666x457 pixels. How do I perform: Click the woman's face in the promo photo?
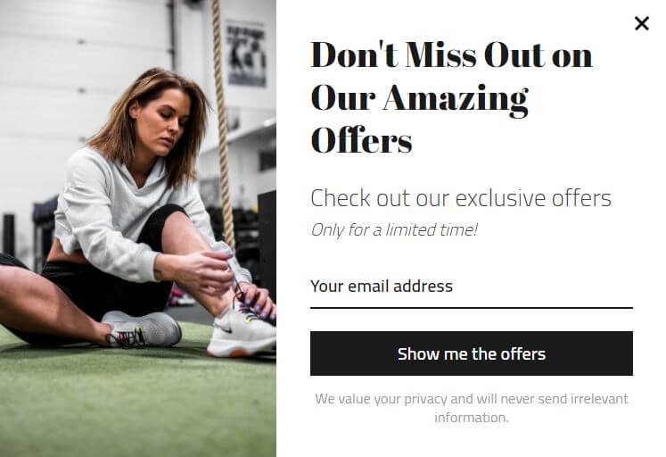pyautogui.click(x=163, y=121)
